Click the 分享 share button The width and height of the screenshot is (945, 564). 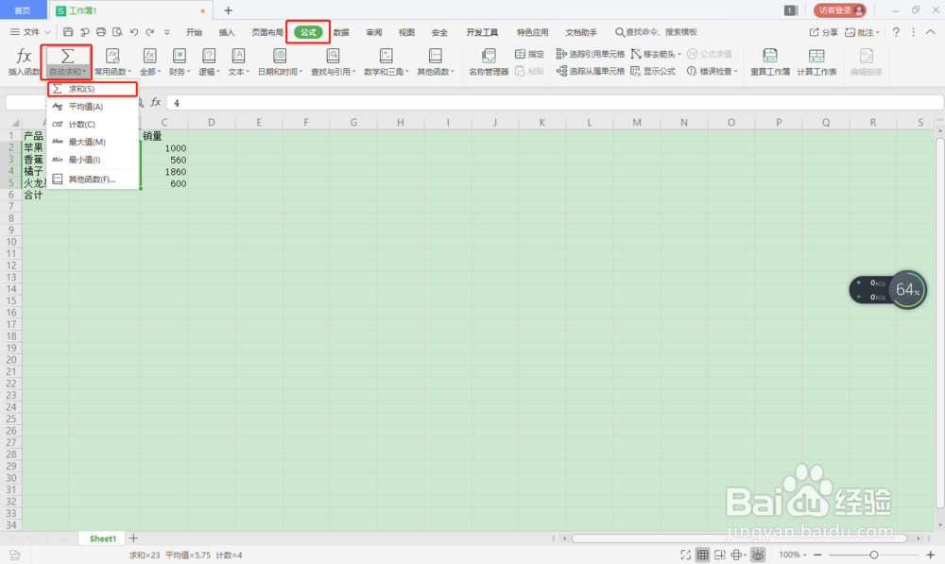pyautogui.click(x=823, y=32)
